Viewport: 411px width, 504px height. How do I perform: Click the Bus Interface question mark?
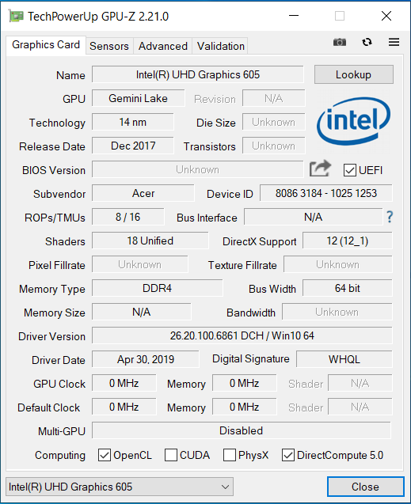[x=390, y=217]
